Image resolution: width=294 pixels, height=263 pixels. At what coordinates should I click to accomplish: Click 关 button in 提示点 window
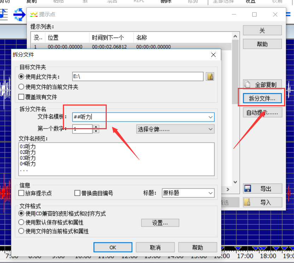(x=262, y=30)
